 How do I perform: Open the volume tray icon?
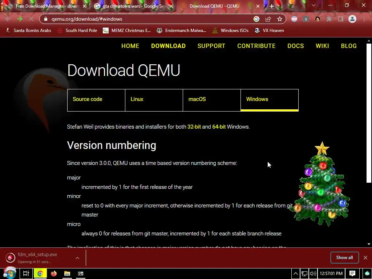tap(313, 274)
